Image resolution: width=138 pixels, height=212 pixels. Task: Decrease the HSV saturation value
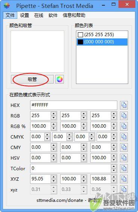(x=84, y=160)
